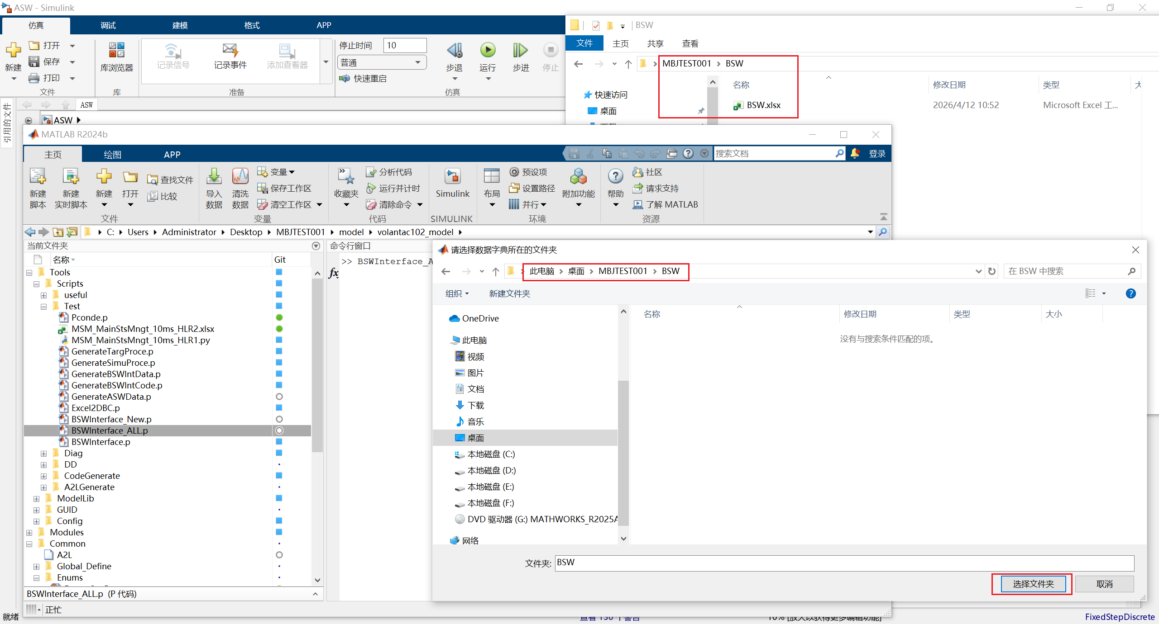Click the Compare icon in MATLAB
1159x624 pixels.
click(x=153, y=196)
